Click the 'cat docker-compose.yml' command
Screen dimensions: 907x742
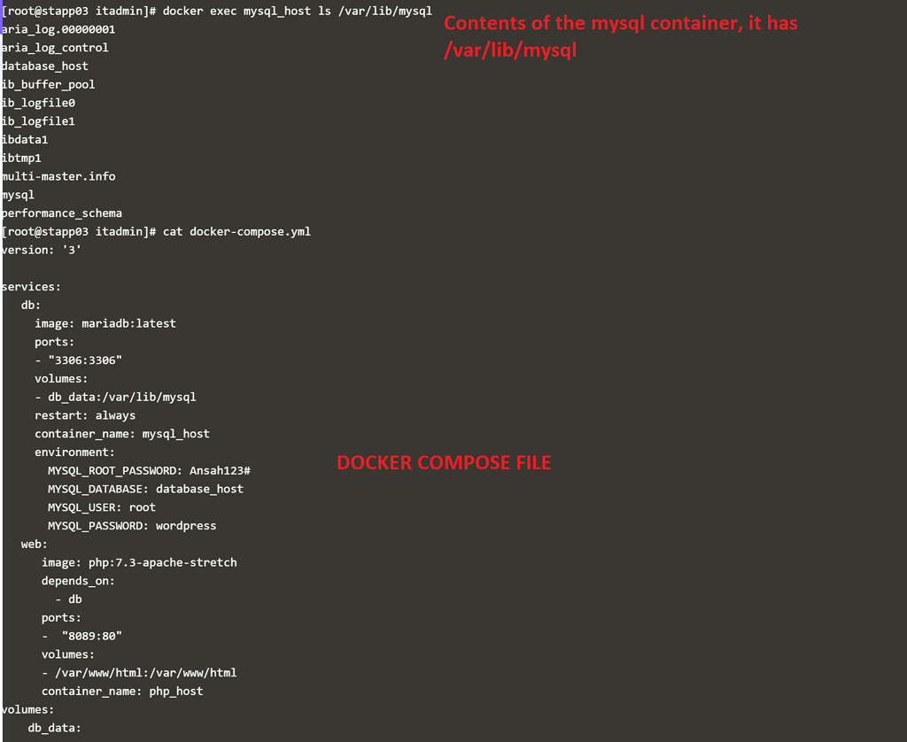click(236, 232)
